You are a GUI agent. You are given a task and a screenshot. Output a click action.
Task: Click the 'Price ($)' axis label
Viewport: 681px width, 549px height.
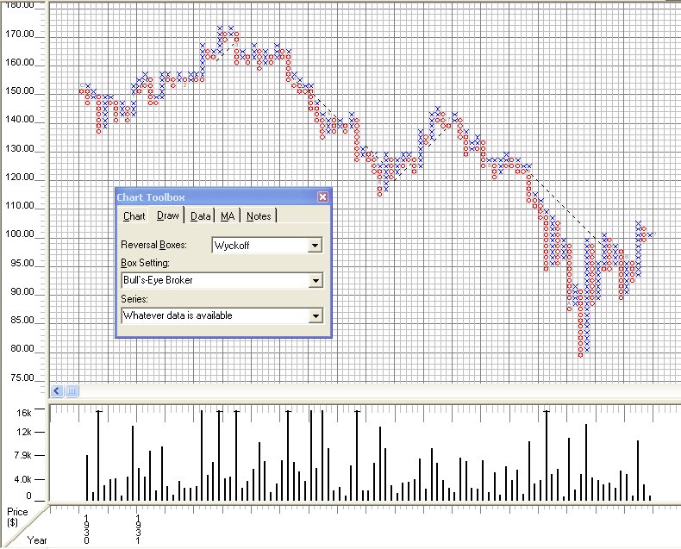point(17,517)
